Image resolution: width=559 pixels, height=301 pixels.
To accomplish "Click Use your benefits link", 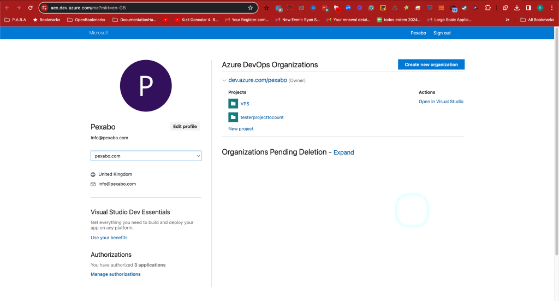I will [109, 238].
